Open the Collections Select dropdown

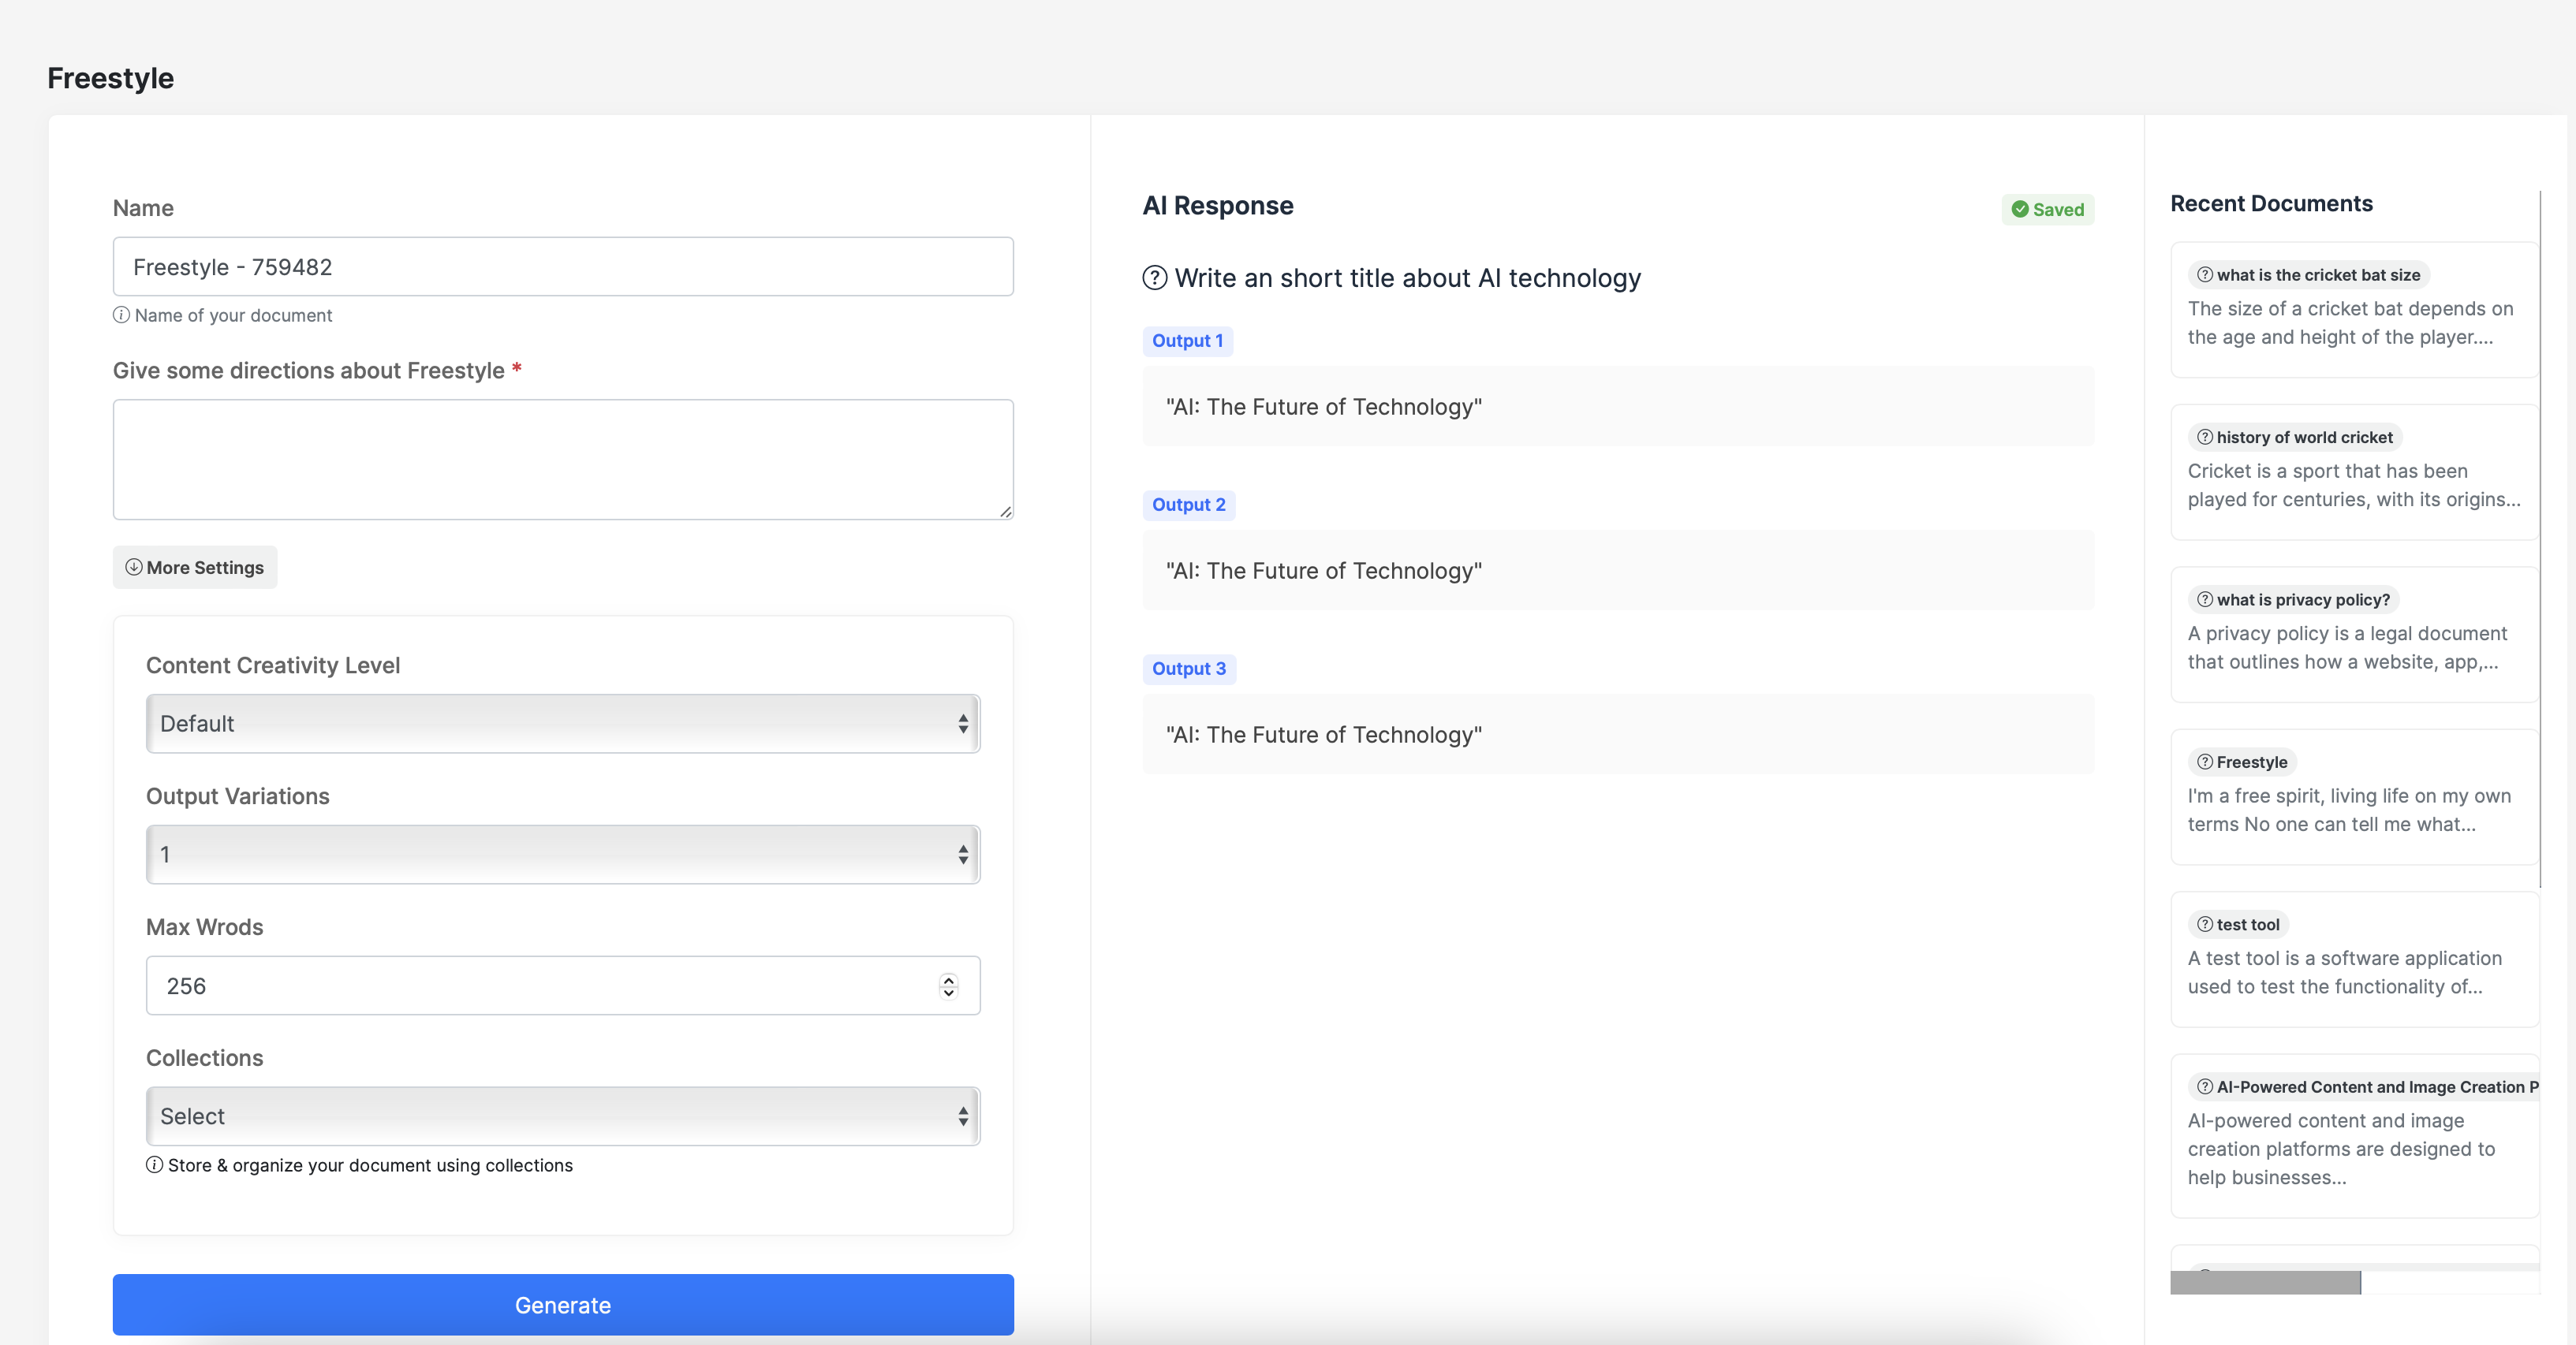tap(562, 1116)
